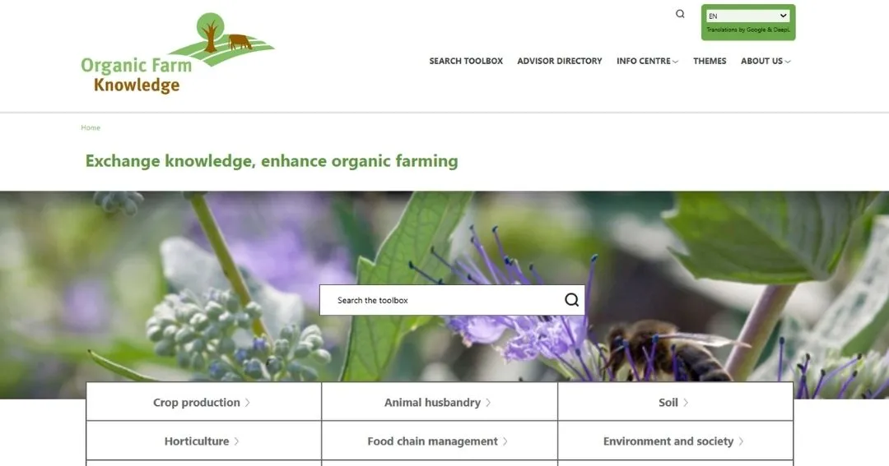
Task: Open Search Toolbox in navigation
Action: pos(465,61)
